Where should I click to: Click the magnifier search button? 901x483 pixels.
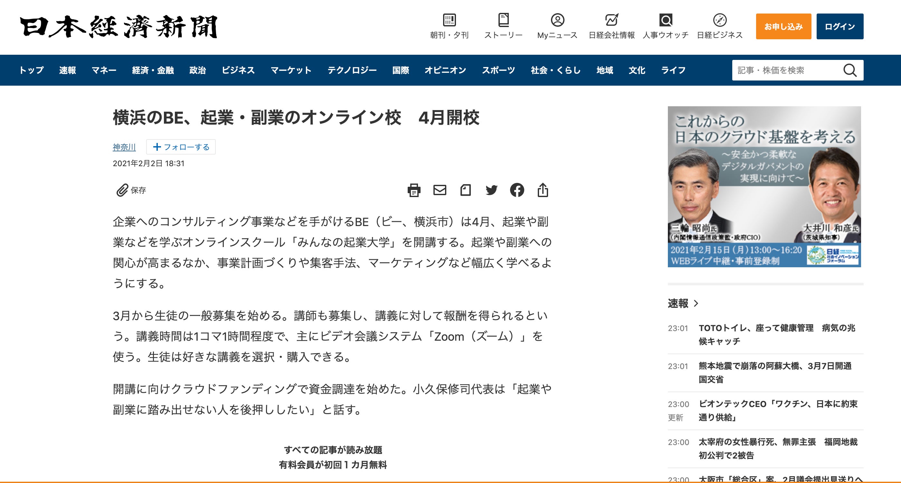849,70
